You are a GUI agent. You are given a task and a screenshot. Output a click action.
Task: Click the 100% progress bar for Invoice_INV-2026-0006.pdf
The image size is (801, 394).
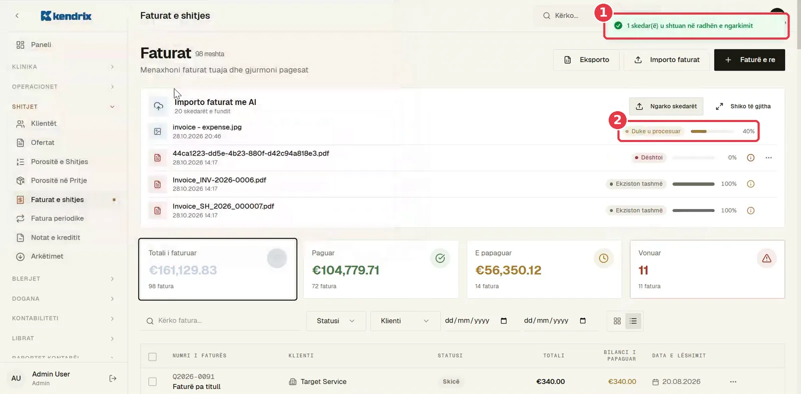click(693, 184)
